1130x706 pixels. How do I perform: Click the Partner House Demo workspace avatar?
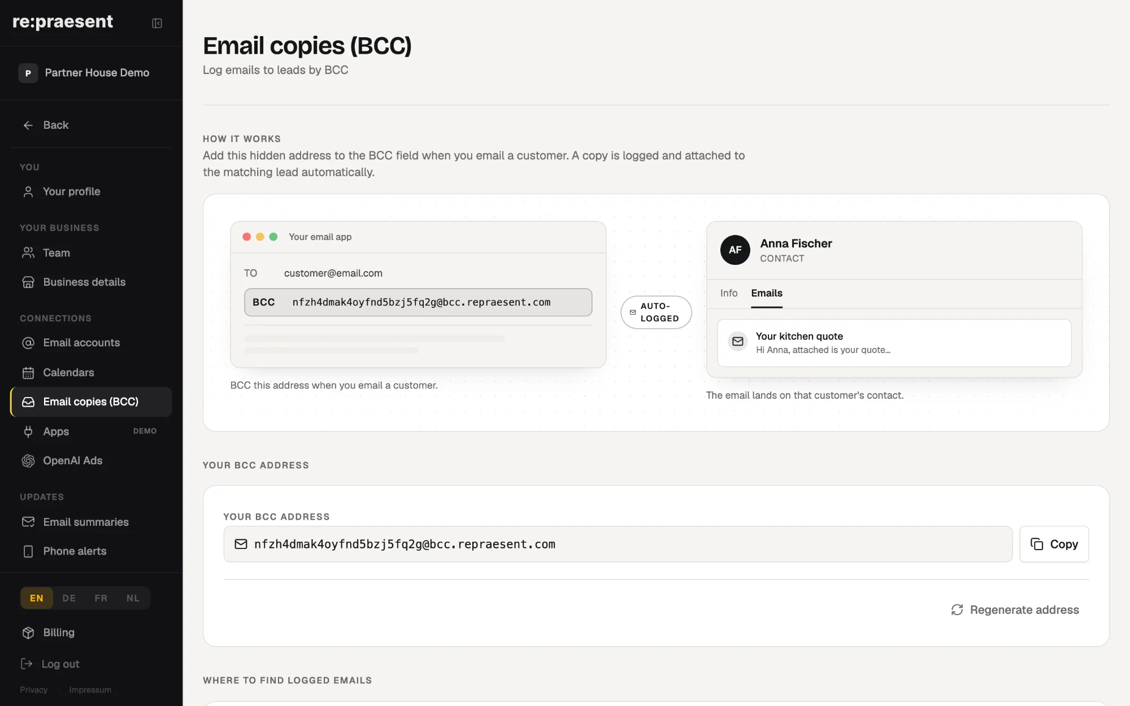click(28, 73)
